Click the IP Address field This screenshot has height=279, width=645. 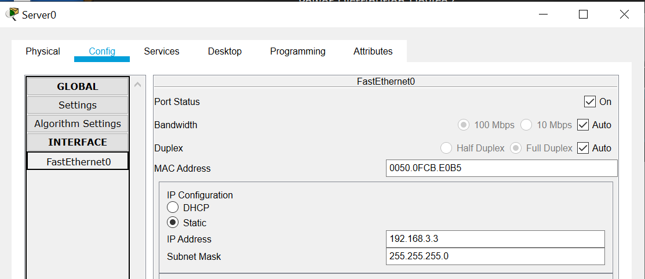tap(495, 239)
